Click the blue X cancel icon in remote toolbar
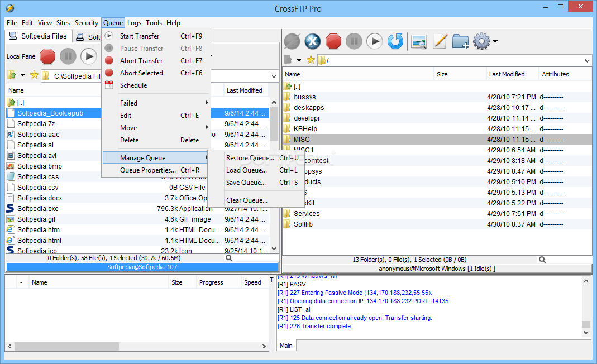Viewport: 597px width, 364px height. tap(313, 41)
